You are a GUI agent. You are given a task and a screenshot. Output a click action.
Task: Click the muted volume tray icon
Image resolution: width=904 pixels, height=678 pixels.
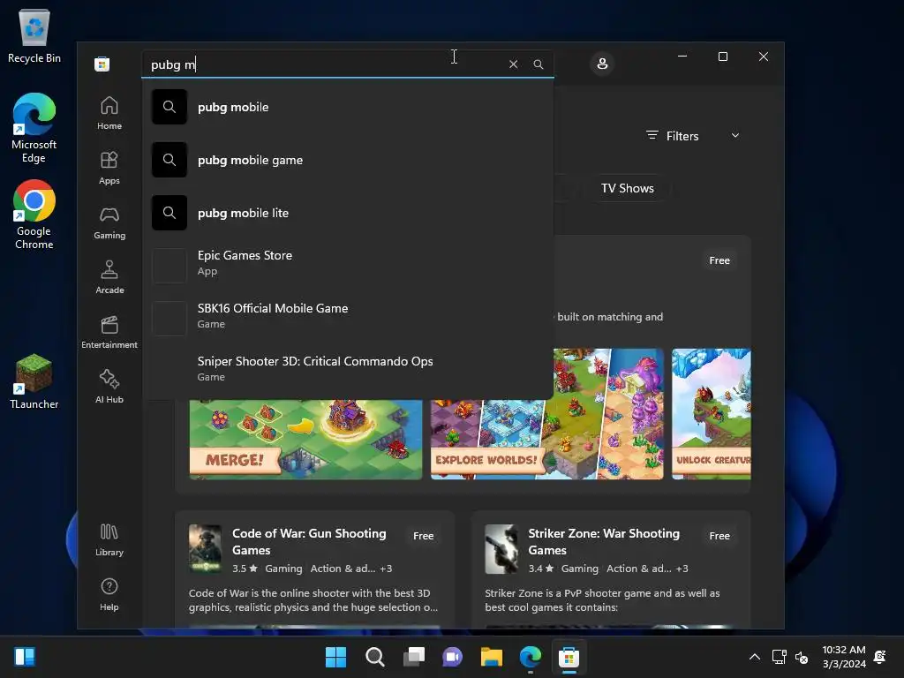point(802,657)
